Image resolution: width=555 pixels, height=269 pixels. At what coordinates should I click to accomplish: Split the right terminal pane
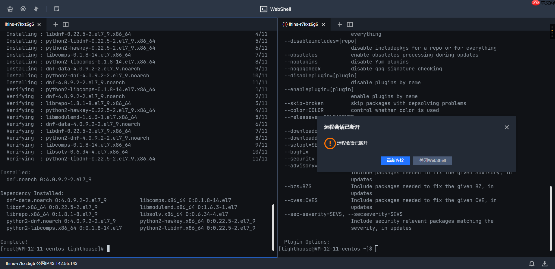click(350, 25)
